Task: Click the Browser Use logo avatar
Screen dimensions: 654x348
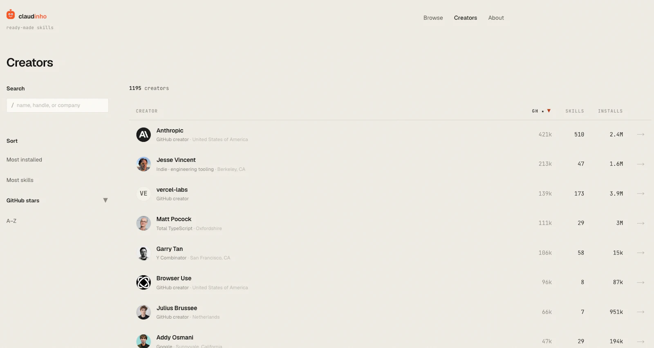Action: 143,282
